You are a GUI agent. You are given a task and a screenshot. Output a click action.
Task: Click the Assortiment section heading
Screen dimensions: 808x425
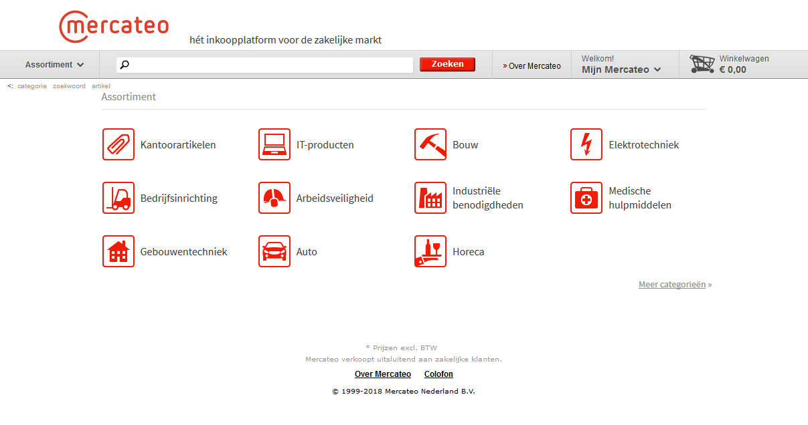(x=129, y=97)
